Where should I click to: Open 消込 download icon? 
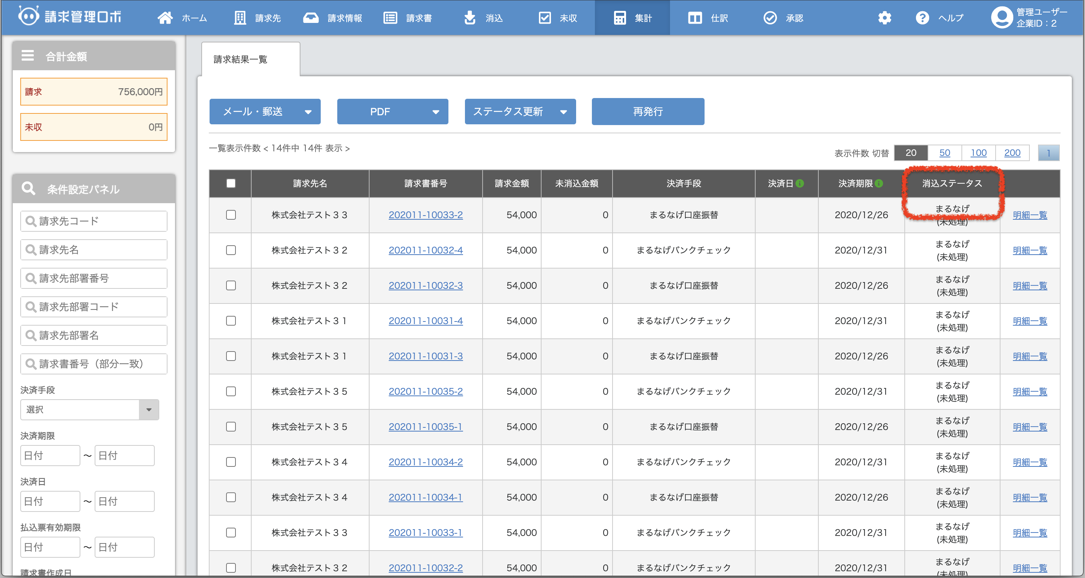[x=469, y=18]
